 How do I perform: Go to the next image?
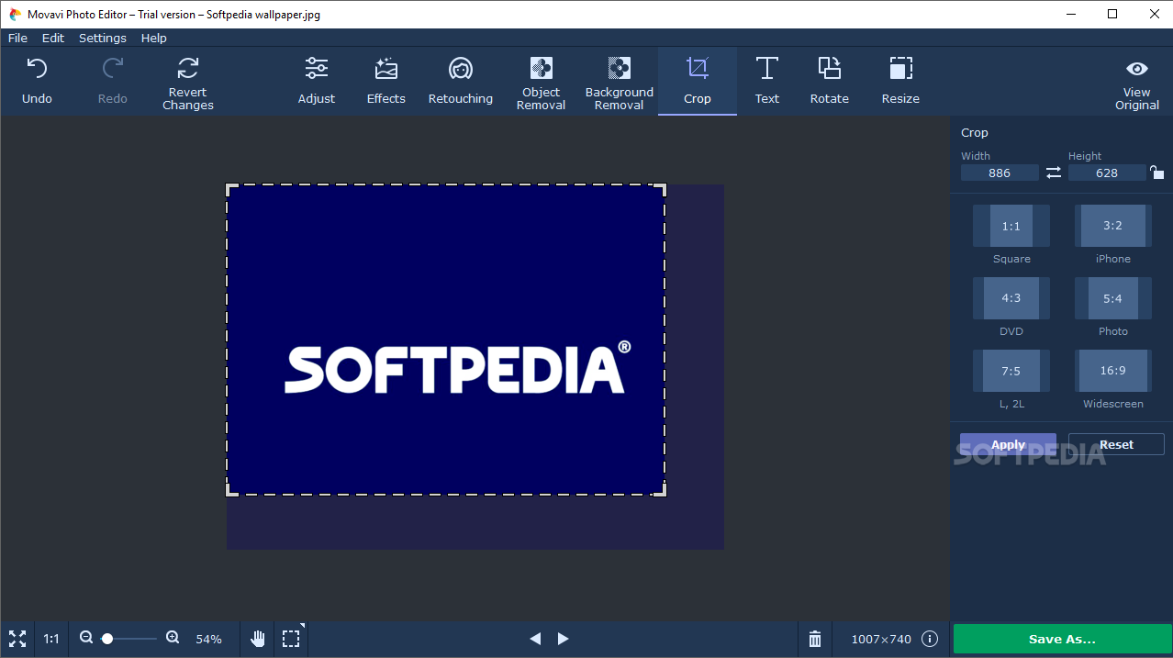564,639
